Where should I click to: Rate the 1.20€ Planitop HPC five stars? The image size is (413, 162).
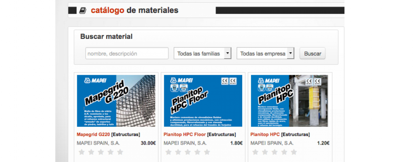pos(294,152)
